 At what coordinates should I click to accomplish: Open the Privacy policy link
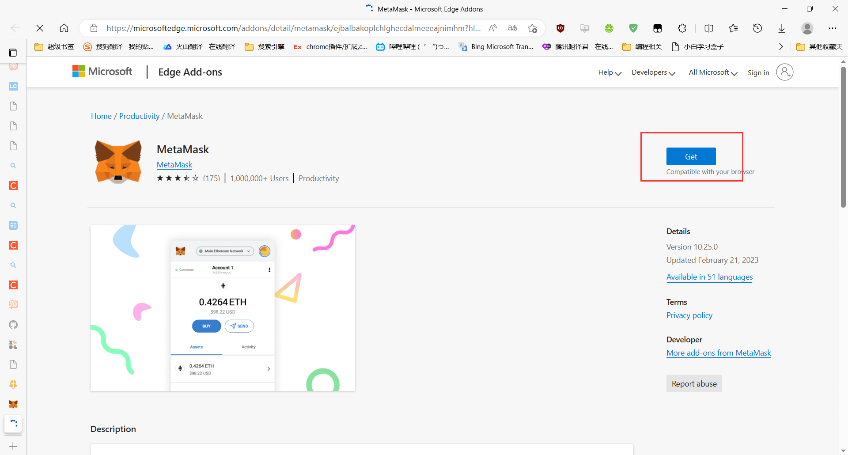(689, 315)
